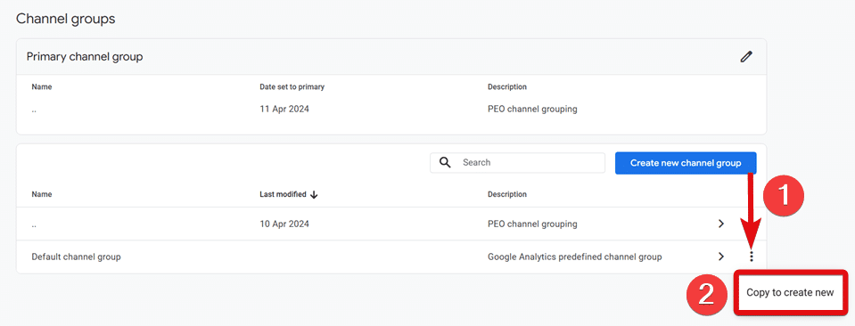This screenshot has width=855, height=326.
Task: Click the 10 Apr 2024 date cell
Action: coord(284,224)
